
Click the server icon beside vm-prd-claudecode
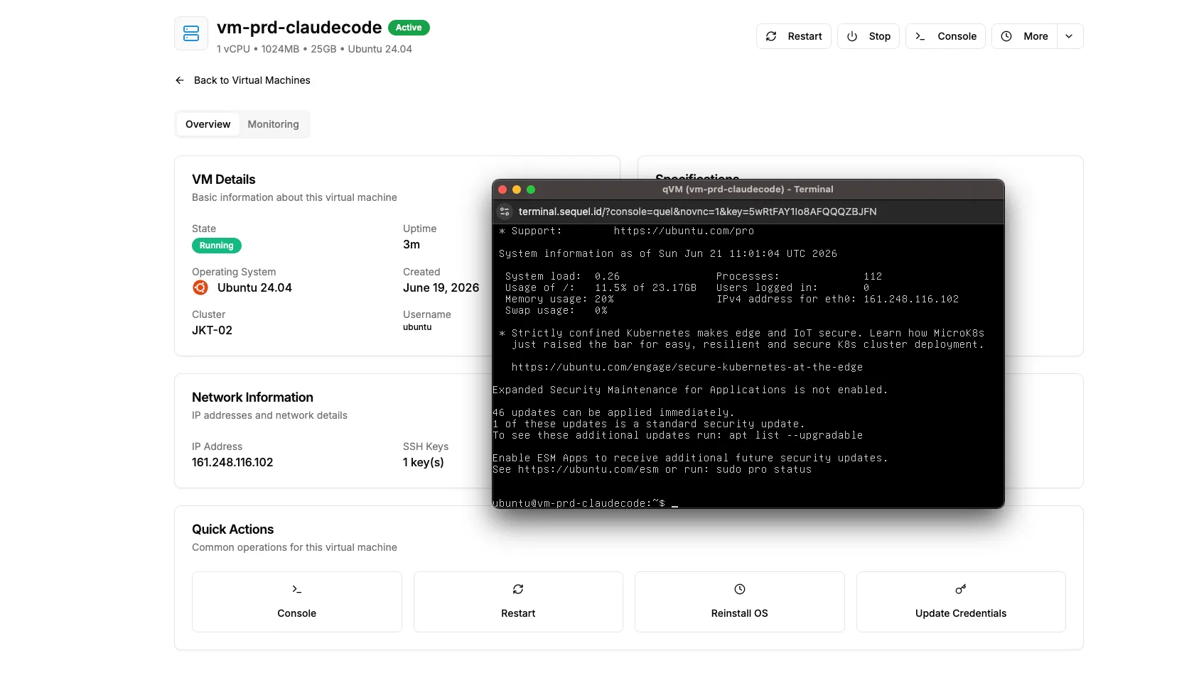pyautogui.click(x=191, y=33)
